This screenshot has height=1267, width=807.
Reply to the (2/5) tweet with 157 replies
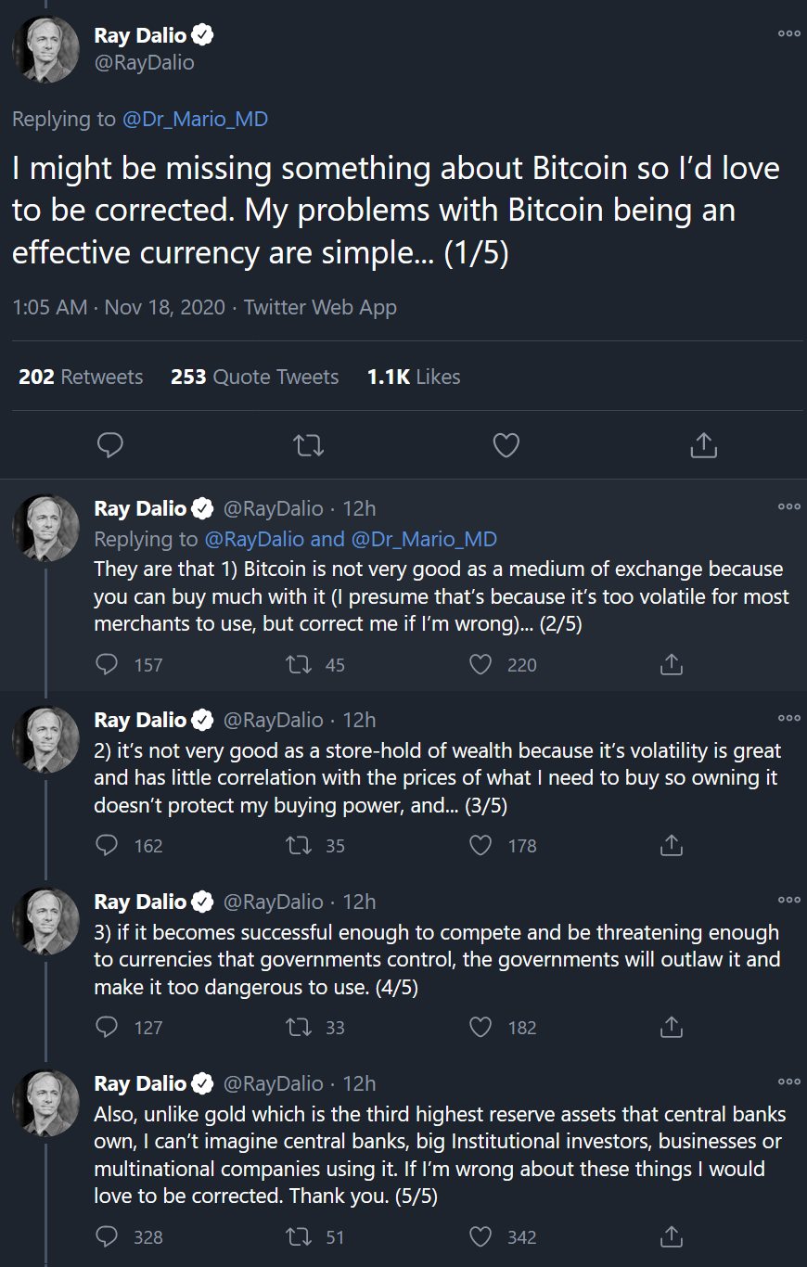109,664
